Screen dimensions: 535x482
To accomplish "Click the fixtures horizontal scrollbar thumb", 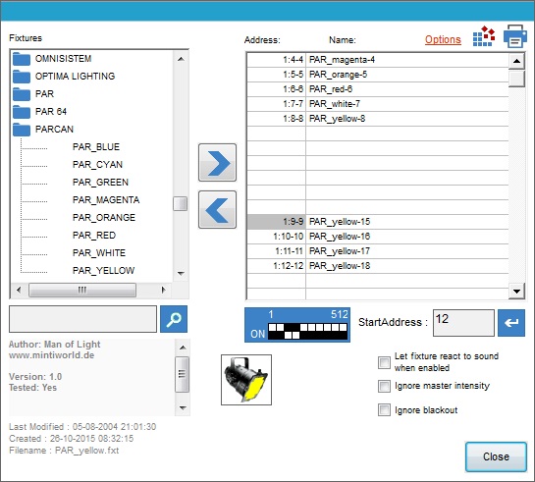I will tap(82, 290).
